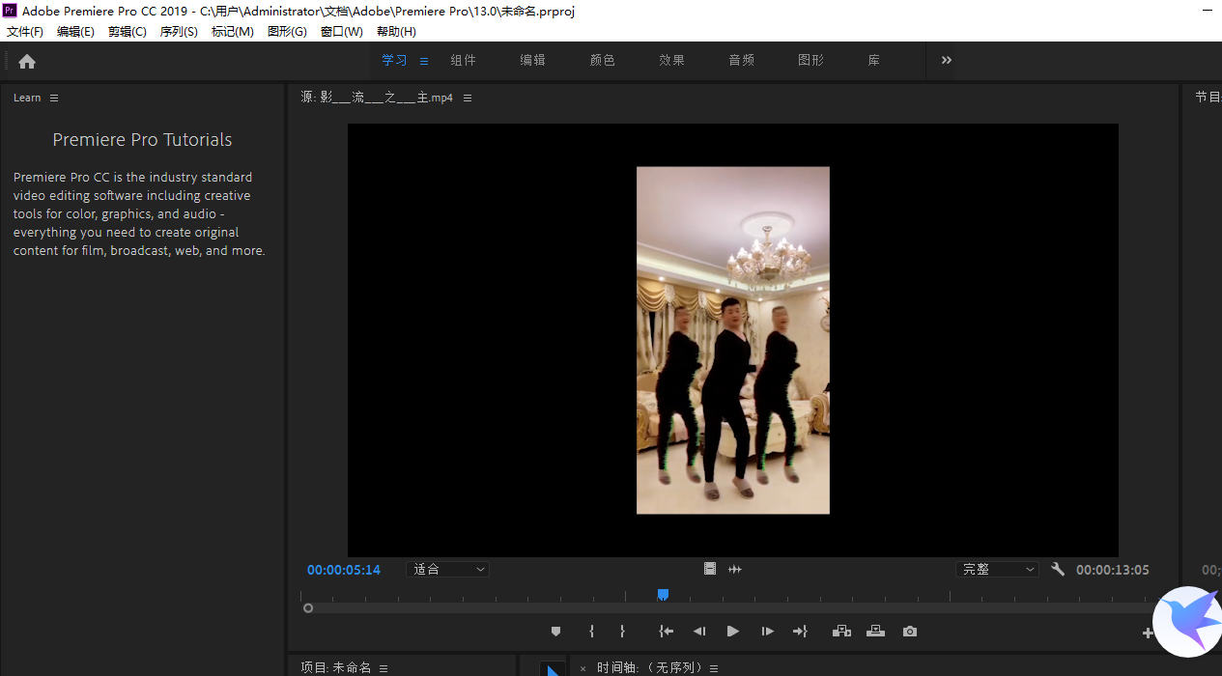The height and width of the screenshot is (676, 1222).
Task: Select the 时间轴: (无序列) panel tab
Action: pyautogui.click(x=649, y=668)
